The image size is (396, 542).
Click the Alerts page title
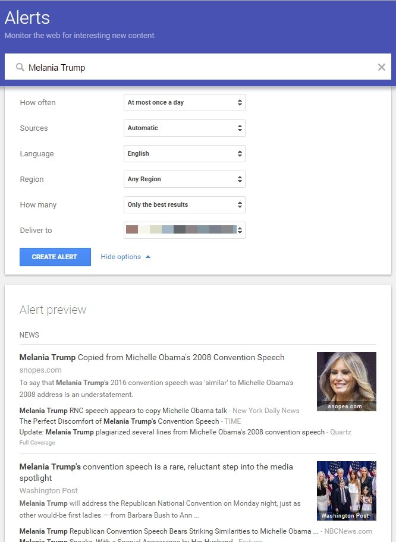27,18
